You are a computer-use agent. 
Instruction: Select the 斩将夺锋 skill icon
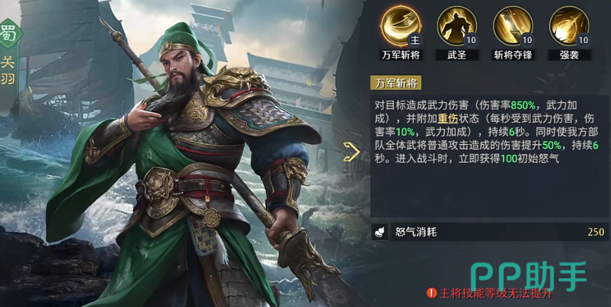tap(513, 25)
